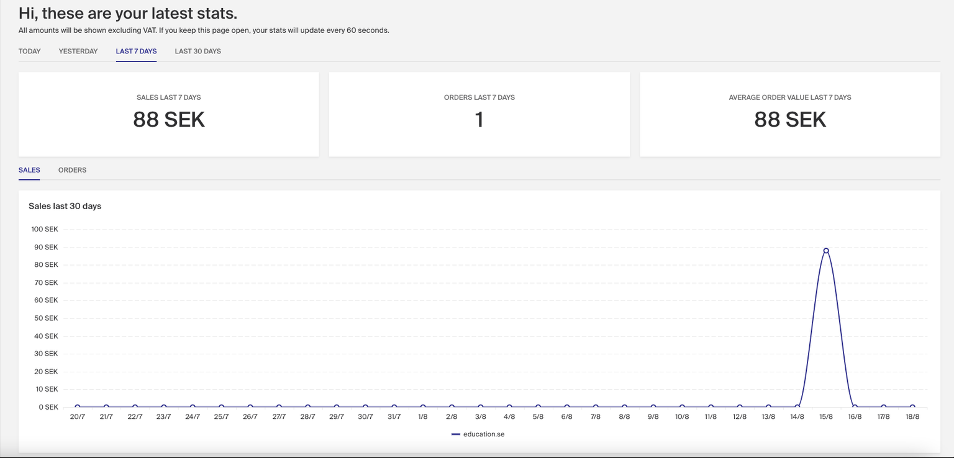This screenshot has width=954, height=458.
Task: Select the LAST 7 DAYS tab
Action: click(136, 52)
